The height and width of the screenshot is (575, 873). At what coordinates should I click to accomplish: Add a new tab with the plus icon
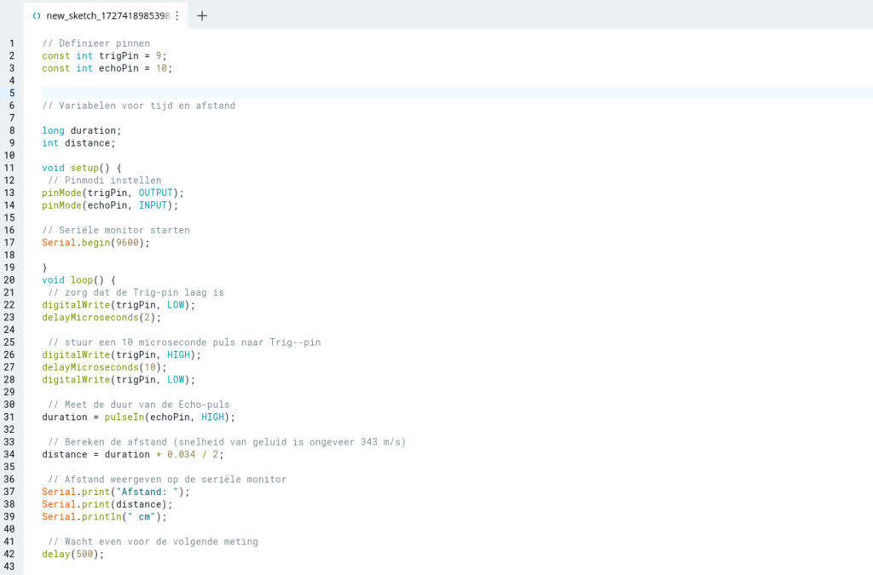point(202,15)
